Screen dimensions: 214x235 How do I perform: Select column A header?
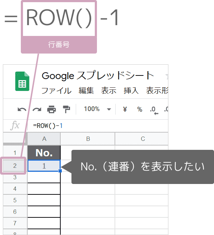(x=44, y=139)
